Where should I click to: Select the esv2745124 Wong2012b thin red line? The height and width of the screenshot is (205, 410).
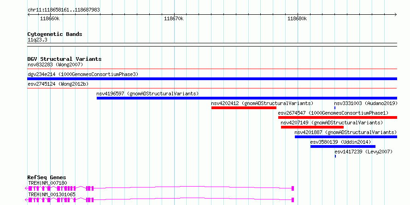(x=212, y=88)
